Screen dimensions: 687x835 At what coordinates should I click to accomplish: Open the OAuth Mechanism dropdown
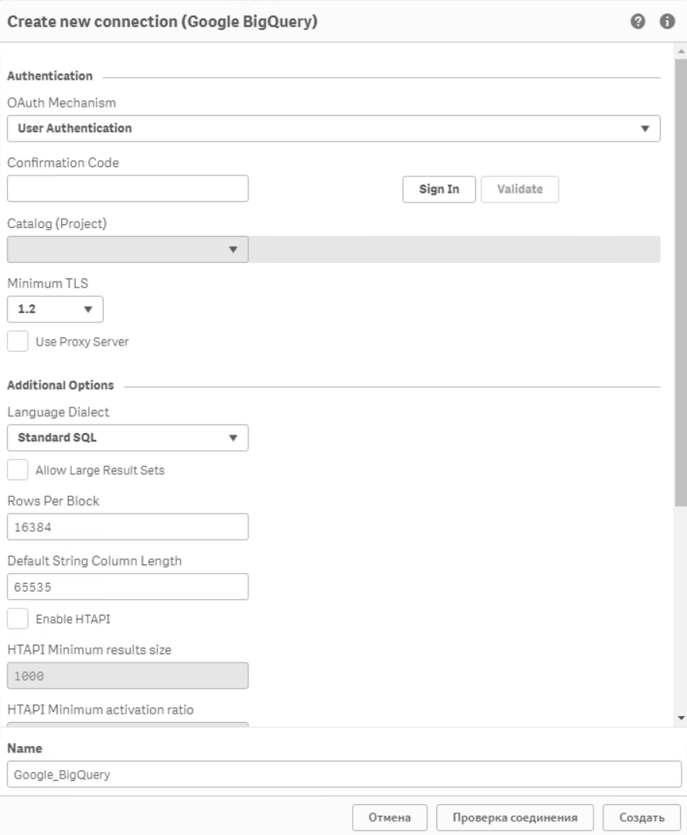click(x=333, y=128)
